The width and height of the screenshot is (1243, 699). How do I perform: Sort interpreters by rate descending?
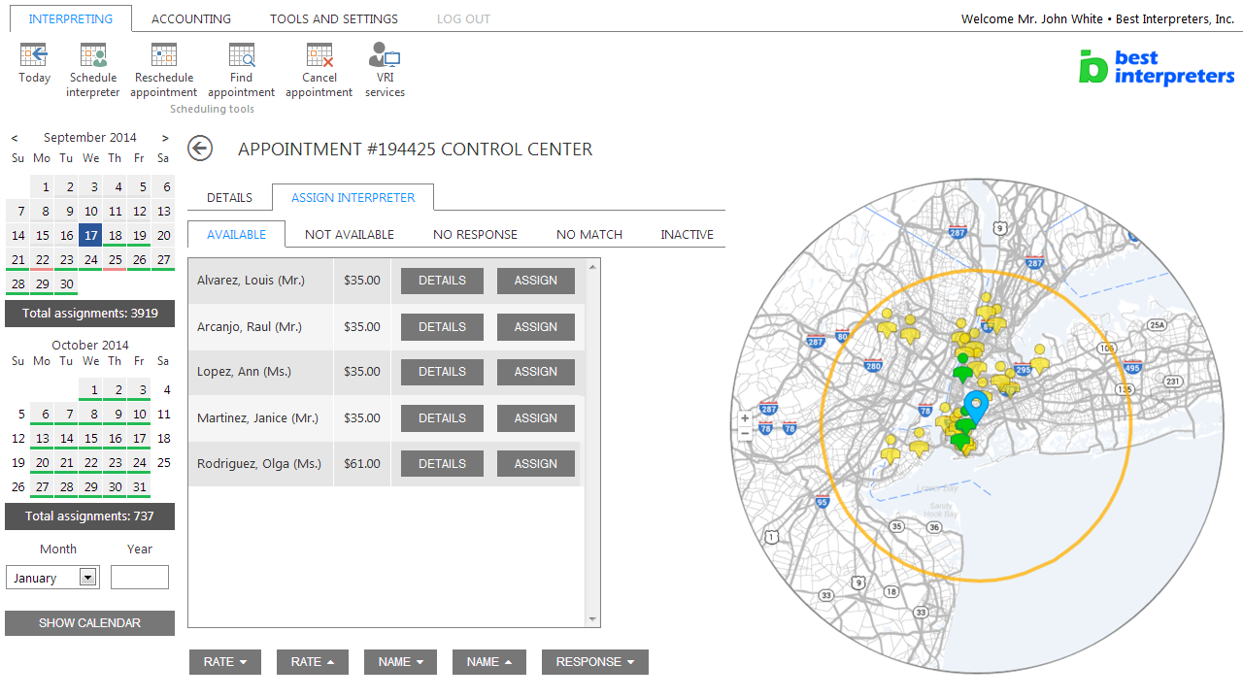point(224,661)
